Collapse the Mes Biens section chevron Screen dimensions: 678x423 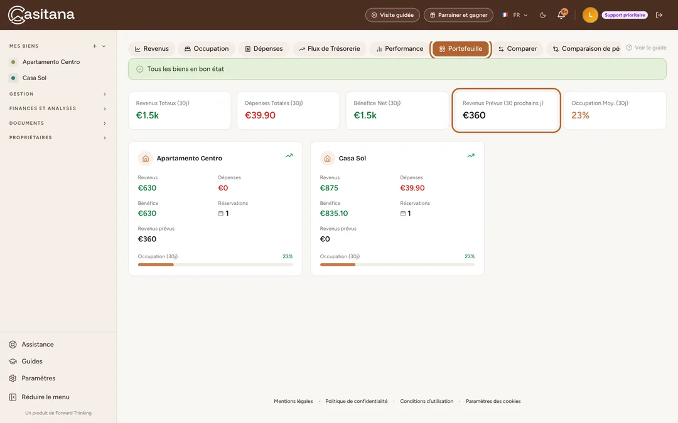click(x=104, y=46)
